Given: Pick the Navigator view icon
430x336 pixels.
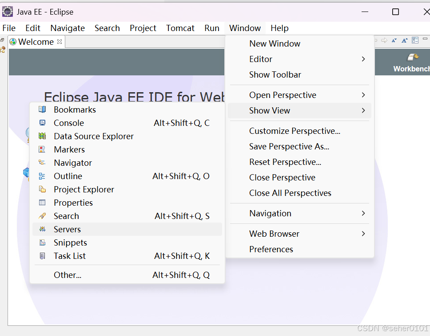Looking at the screenshot, I should point(42,163).
